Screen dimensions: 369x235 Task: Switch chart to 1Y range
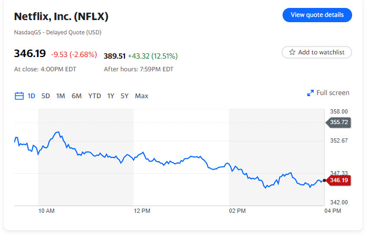point(111,96)
